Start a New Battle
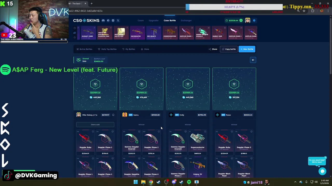The width and height of the screenshot is (332, 186). [x=247, y=49]
